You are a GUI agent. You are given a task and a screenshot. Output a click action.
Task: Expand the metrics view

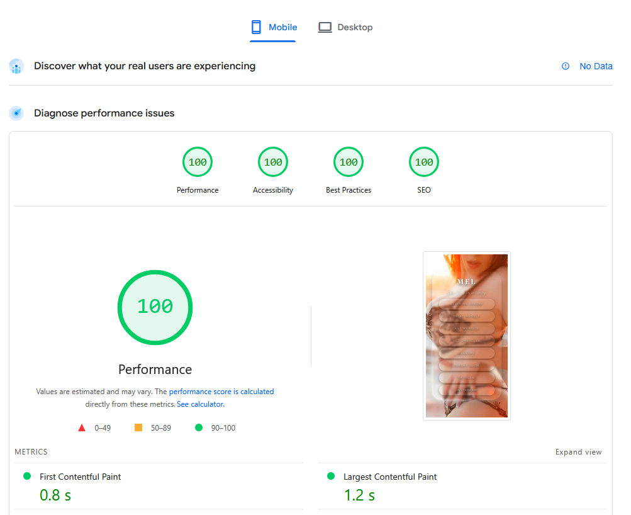pyautogui.click(x=578, y=452)
